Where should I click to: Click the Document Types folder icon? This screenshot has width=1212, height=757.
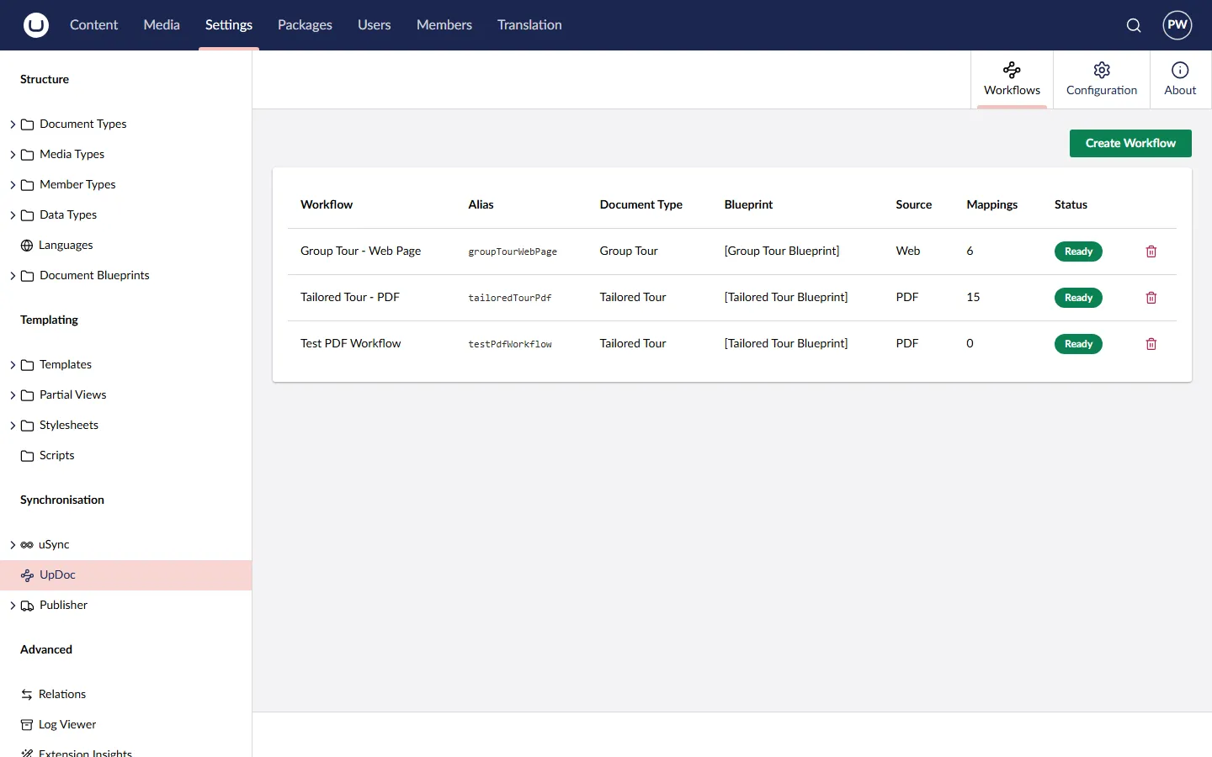(x=27, y=124)
